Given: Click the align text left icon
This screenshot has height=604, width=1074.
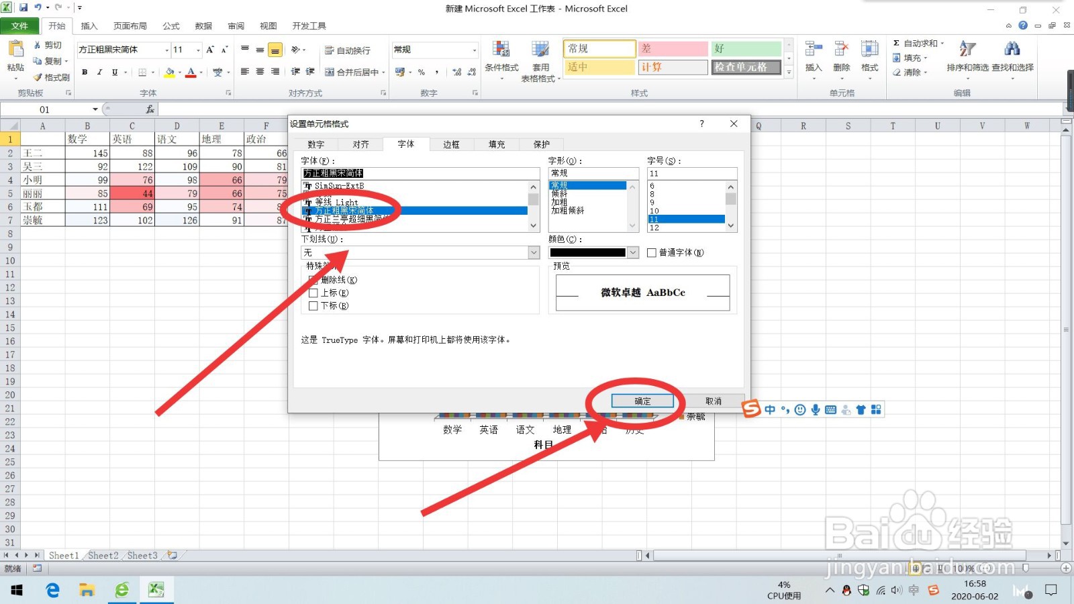Looking at the screenshot, I should (x=245, y=72).
